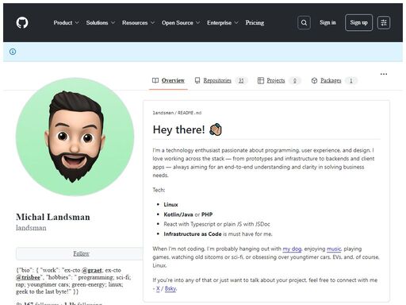Switch to the Projects tab

pyautogui.click(x=278, y=80)
